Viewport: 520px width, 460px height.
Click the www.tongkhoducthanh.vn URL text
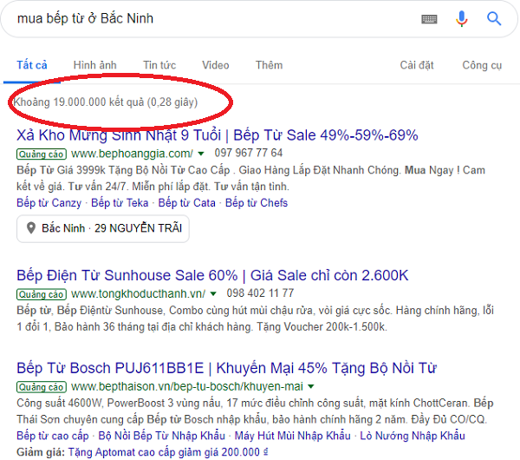tap(139, 294)
